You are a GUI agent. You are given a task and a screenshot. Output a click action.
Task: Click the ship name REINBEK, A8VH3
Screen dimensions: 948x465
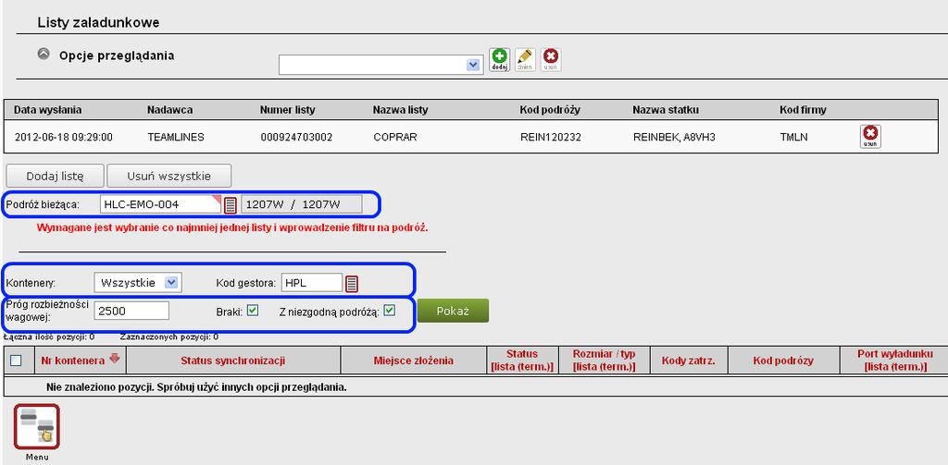(674, 137)
